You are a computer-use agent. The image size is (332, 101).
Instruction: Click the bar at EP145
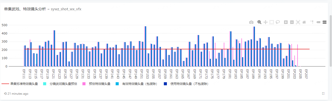coord(125,54)
